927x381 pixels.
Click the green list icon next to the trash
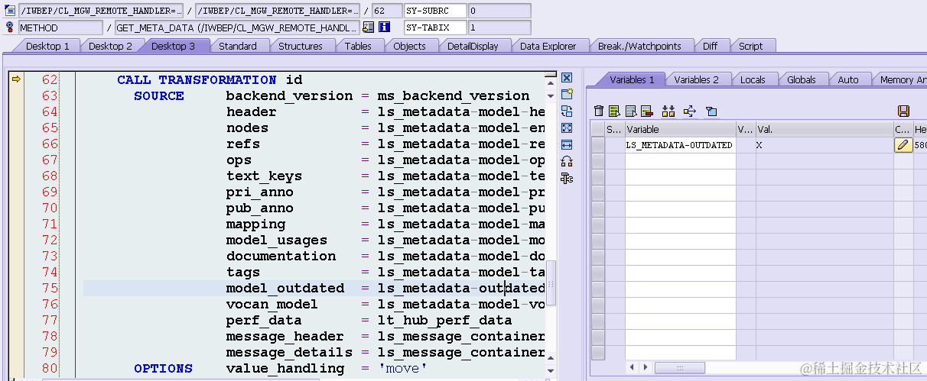click(614, 111)
